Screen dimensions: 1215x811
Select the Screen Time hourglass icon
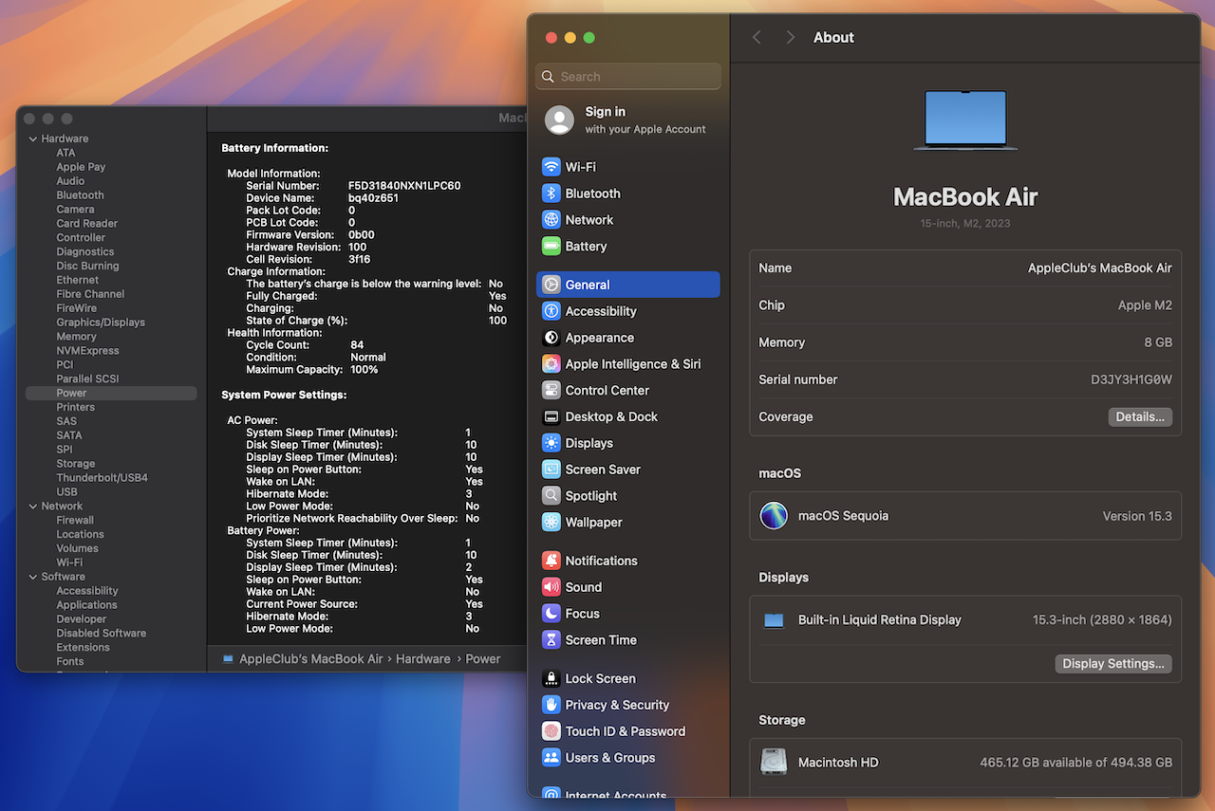tap(551, 640)
